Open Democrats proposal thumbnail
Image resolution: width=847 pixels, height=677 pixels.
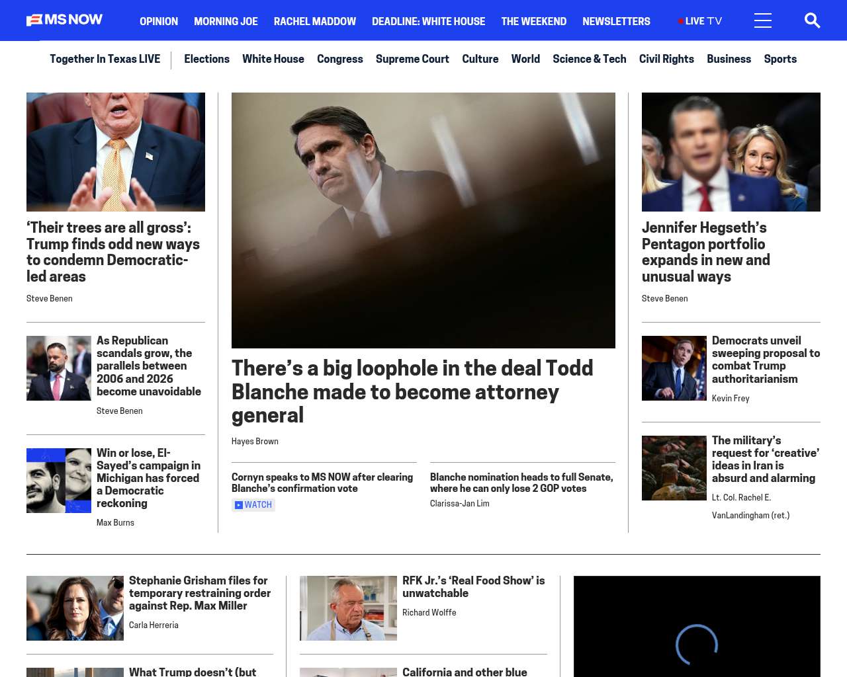(x=674, y=368)
